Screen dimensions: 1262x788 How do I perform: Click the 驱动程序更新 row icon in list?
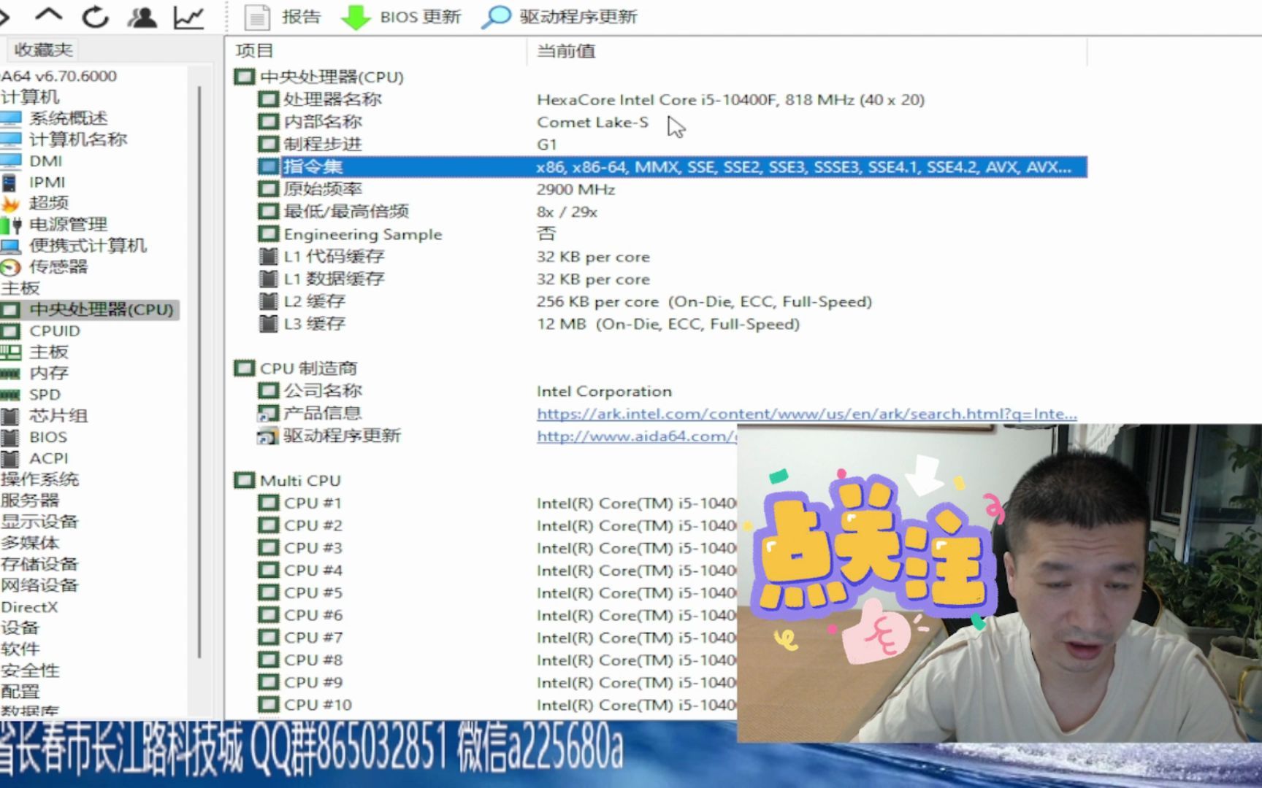pos(268,436)
